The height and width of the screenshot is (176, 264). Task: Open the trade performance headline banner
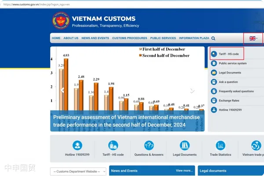(x=127, y=121)
